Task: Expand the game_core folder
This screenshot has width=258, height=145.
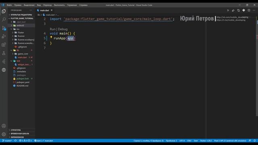Action: pyautogui.click(x=21, y=54)
